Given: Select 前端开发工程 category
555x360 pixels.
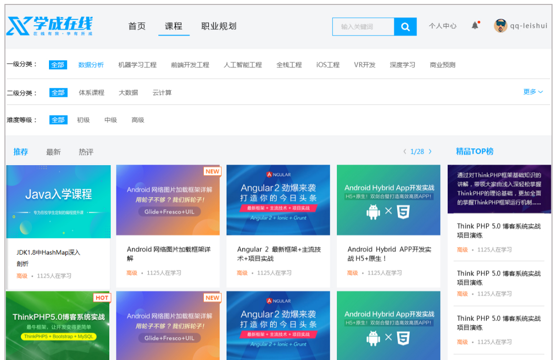Looking at the screenshot, I should [x=190, y=65].
